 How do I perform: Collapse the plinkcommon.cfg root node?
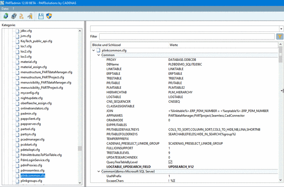(x=94, y=50)
